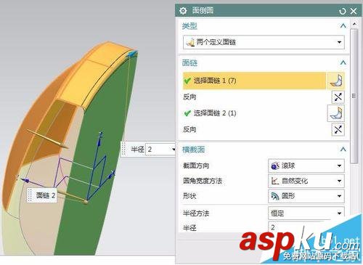Open the 半径方法 恒定 dropdown
The height and width of the screenshot is (265, 363).
click(306, 213)
